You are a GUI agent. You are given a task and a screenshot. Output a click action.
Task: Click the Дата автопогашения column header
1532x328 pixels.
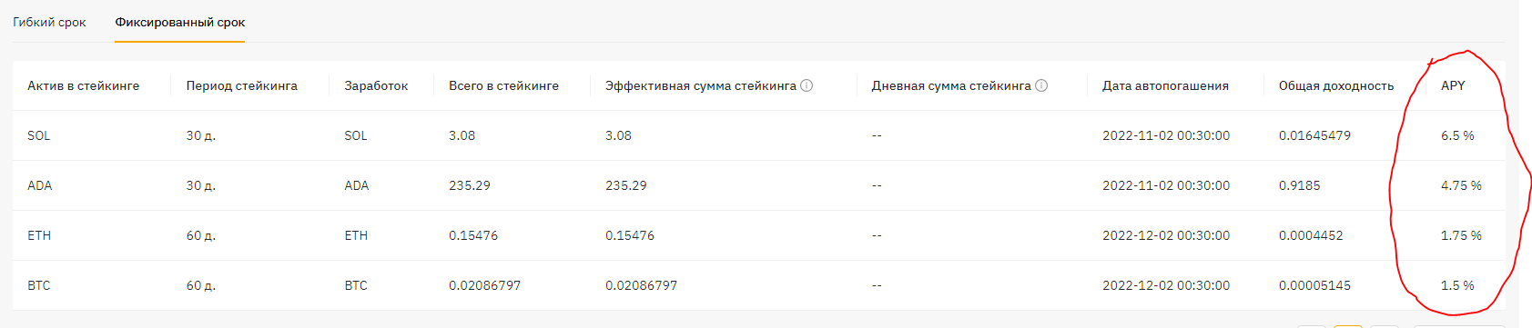[x=1165, y=85]
